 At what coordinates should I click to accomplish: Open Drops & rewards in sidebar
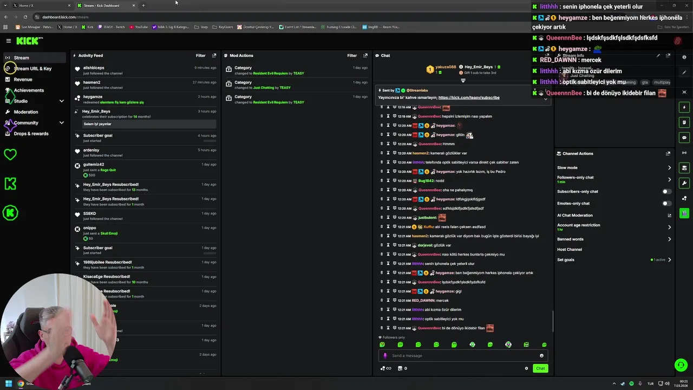(36, 133)
